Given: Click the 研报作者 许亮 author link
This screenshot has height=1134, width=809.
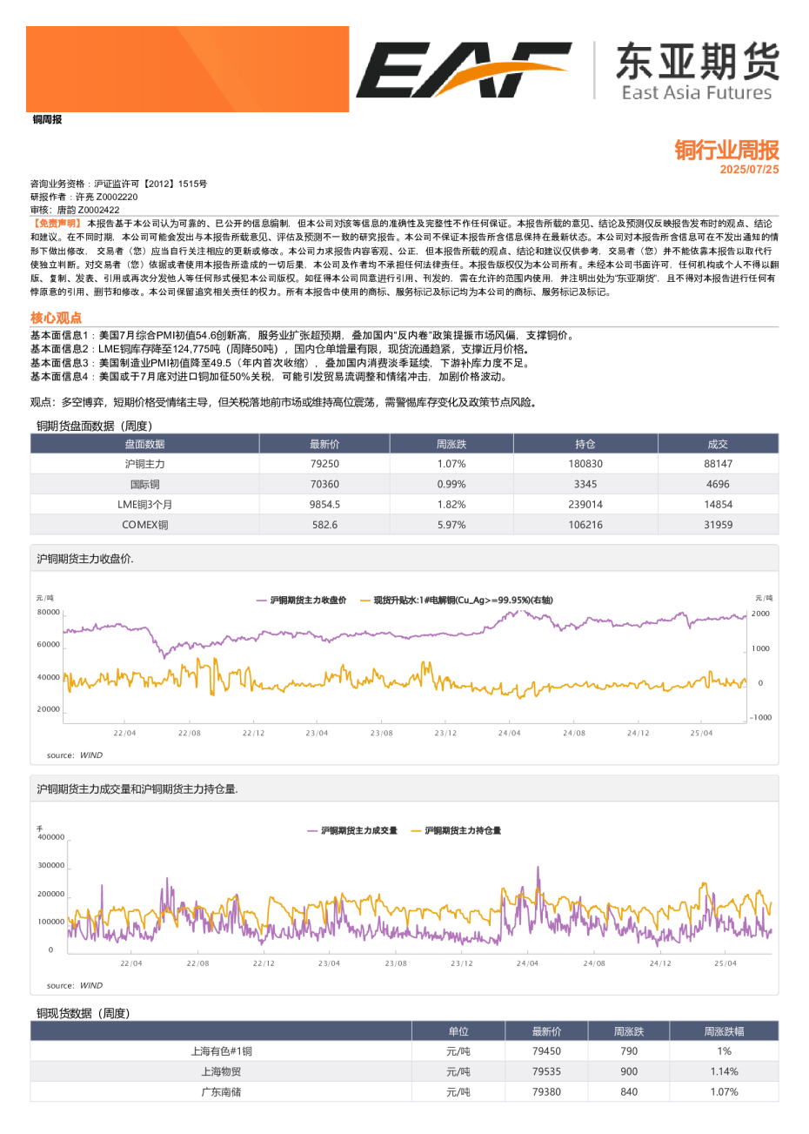Looking at the screenshot, I should click(88, 196).
